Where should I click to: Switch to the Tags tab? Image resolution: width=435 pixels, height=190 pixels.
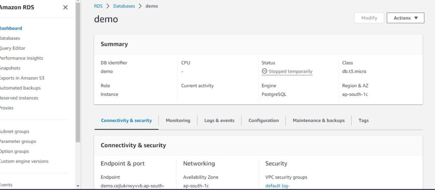[x=364, y=120]
